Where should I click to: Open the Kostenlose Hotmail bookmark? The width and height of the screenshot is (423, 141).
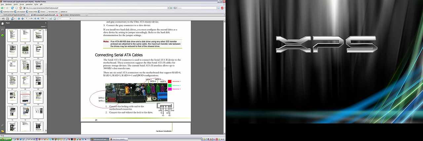click(7, 12)
